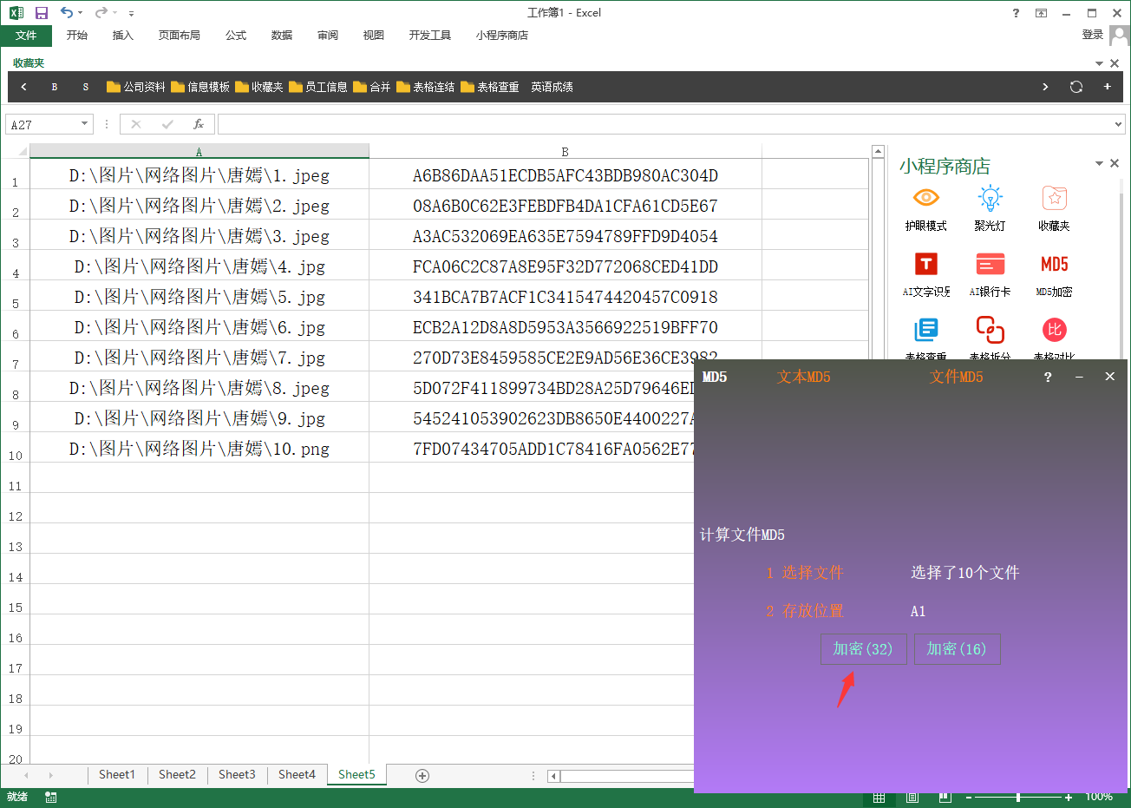Open the 收藏夹 folder in favorites bar

point(259,87)
